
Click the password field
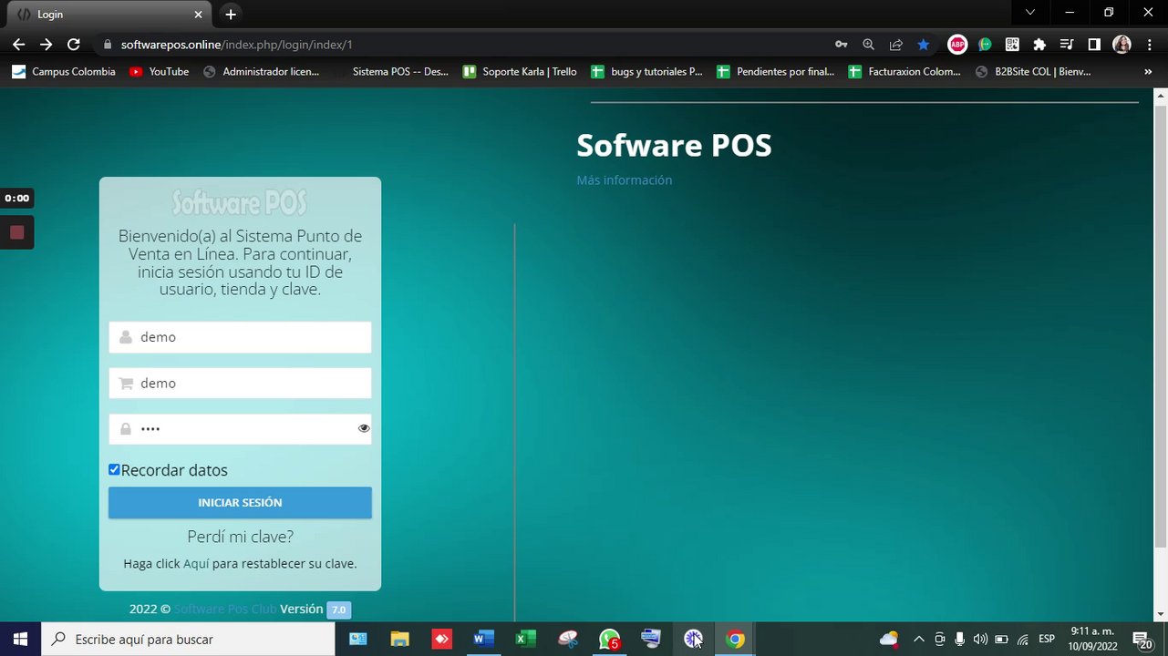(240, 429)
